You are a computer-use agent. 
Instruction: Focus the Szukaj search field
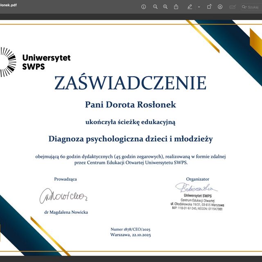point(251,7)
